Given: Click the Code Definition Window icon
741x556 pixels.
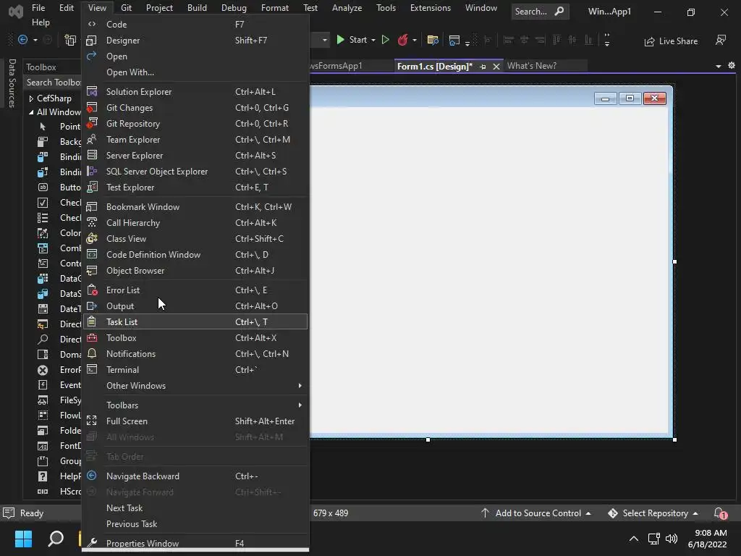Looking at the screenshot, I should [x=92, y=254].
